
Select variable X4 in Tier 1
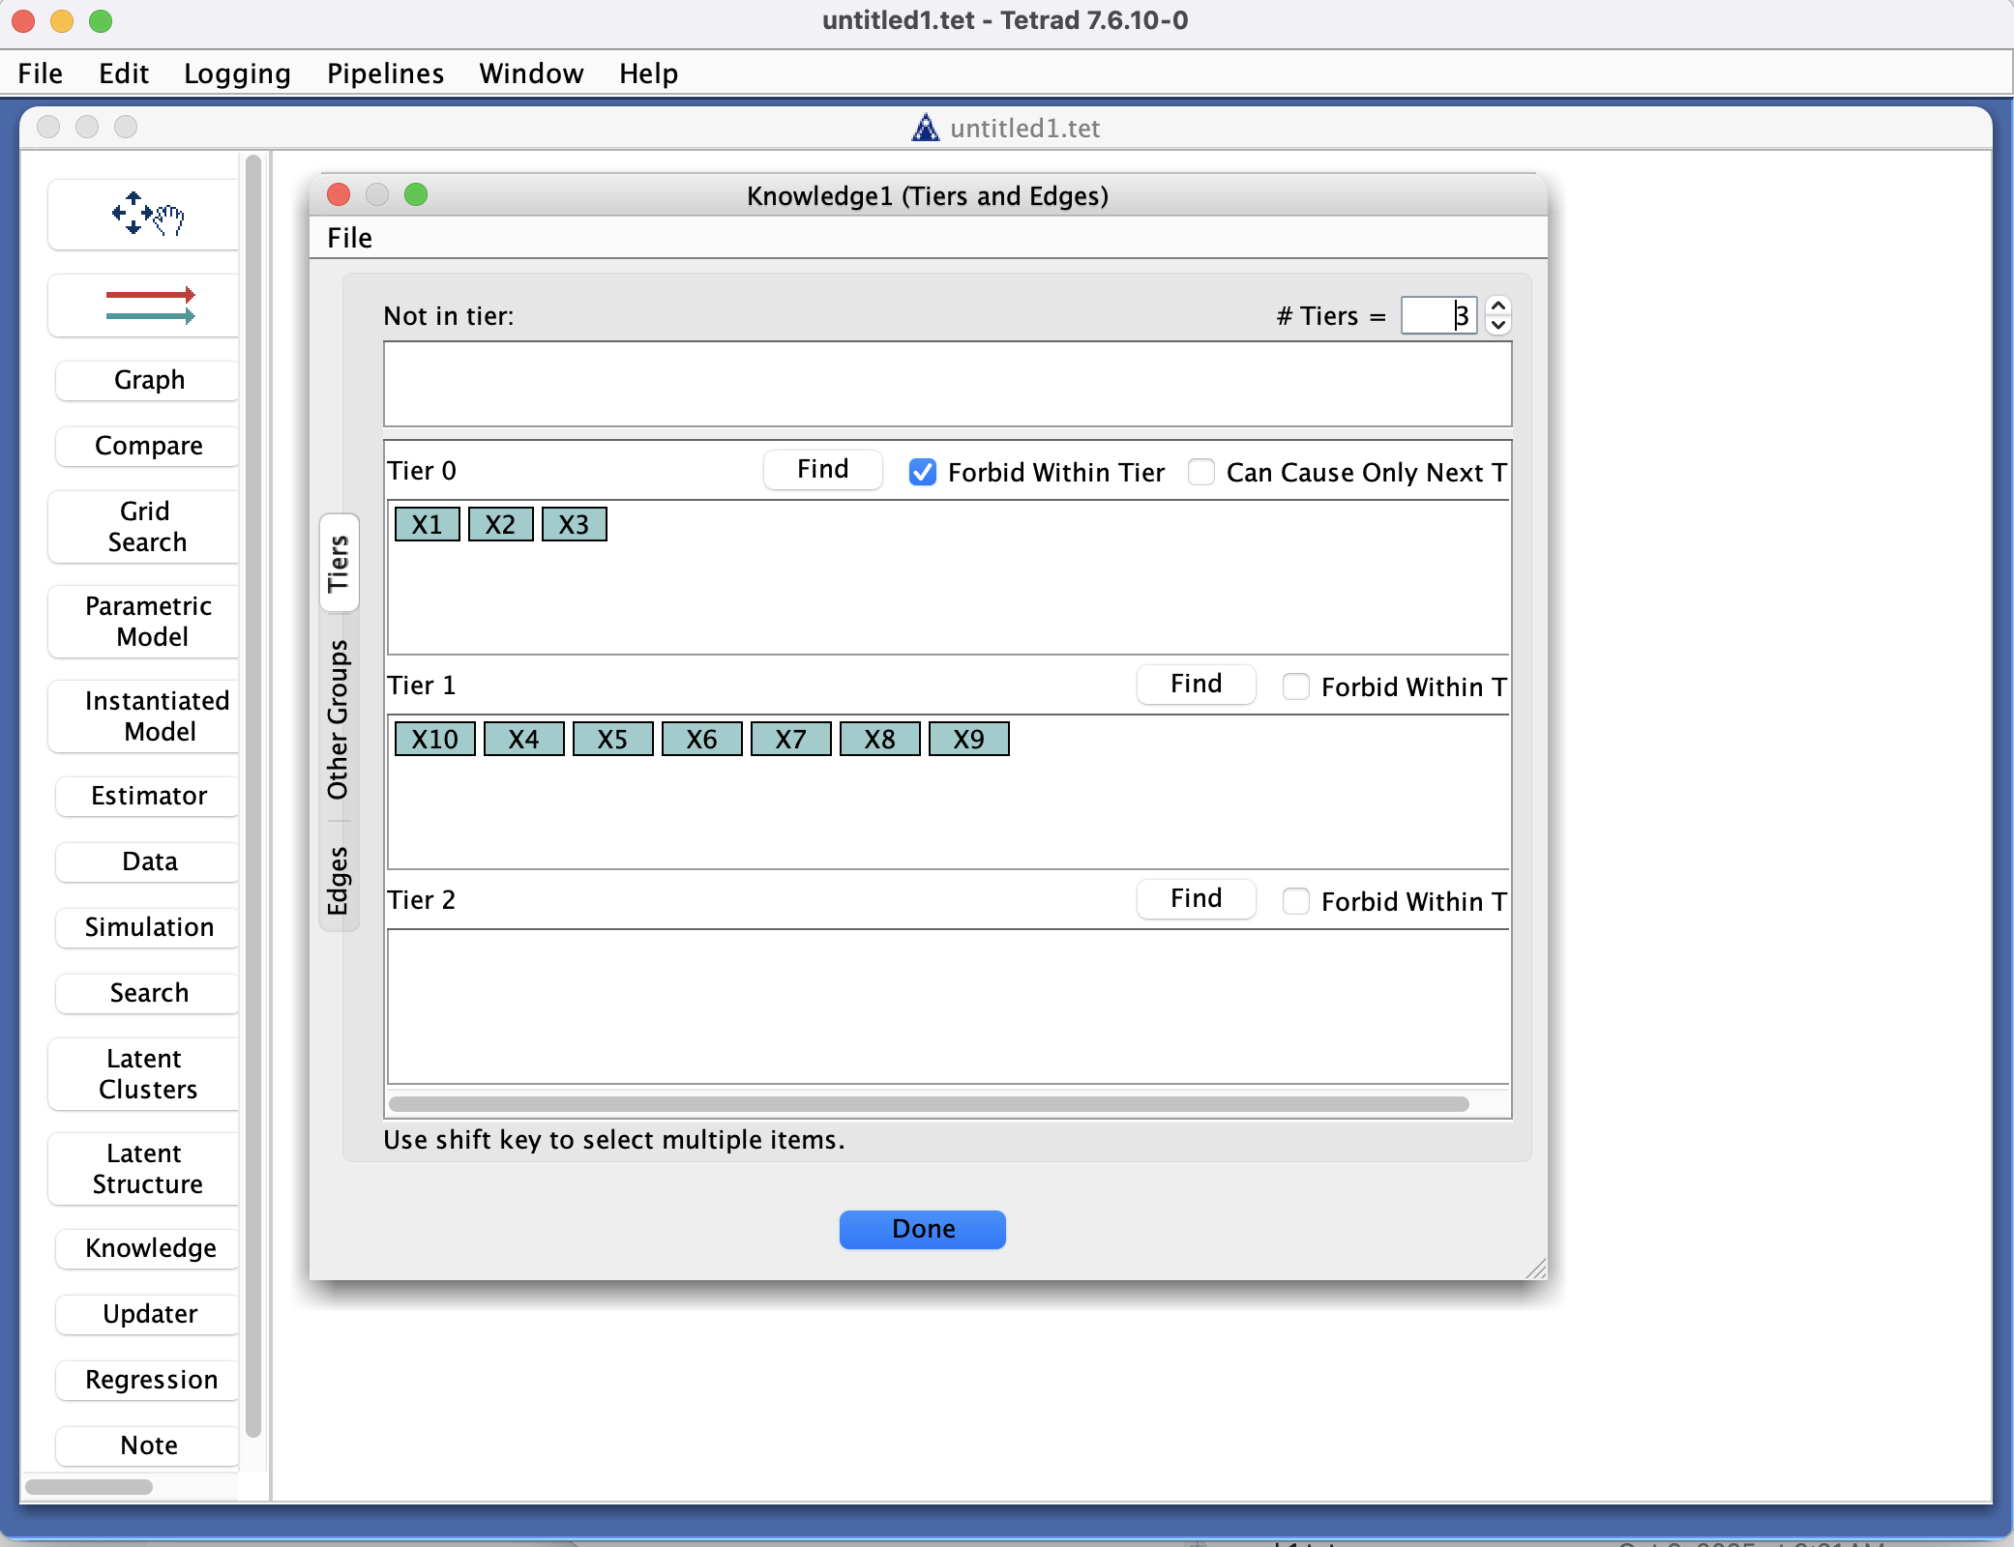click(x=524, y=739)
